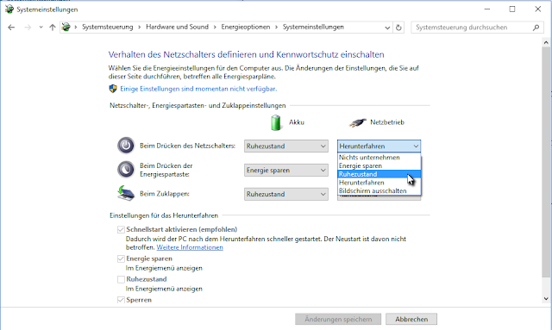Open Energieoptionen breadcrumb
This screenshot has height=330, width=552.
(x=245, y=27)
